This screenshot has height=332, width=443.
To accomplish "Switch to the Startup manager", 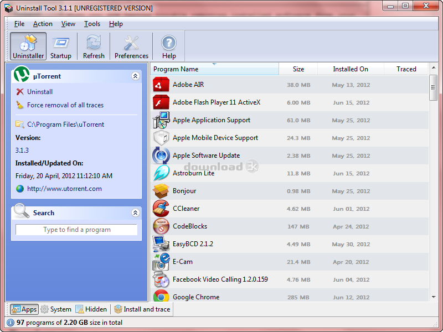I will click(x=61, y=46).
